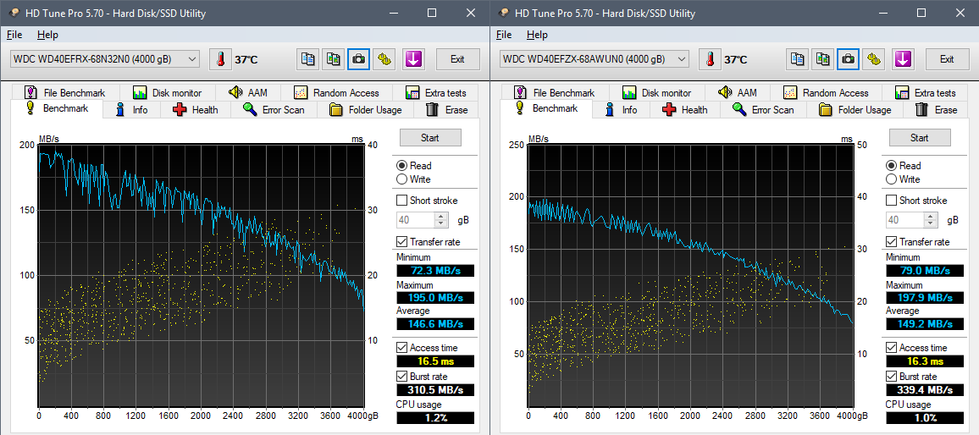Open File Benchmark tab in left window

(65, 92)
